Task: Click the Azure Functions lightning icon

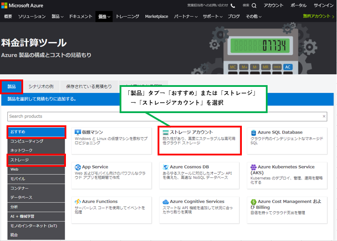Action: click(78, 202)
